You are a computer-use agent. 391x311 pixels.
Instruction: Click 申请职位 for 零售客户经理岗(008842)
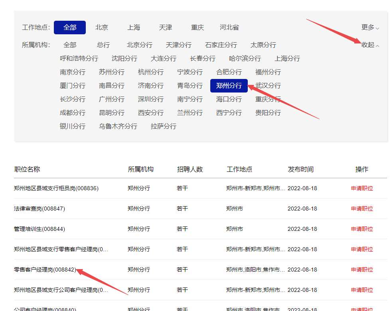pyautogui.click(x=362, y=270)
